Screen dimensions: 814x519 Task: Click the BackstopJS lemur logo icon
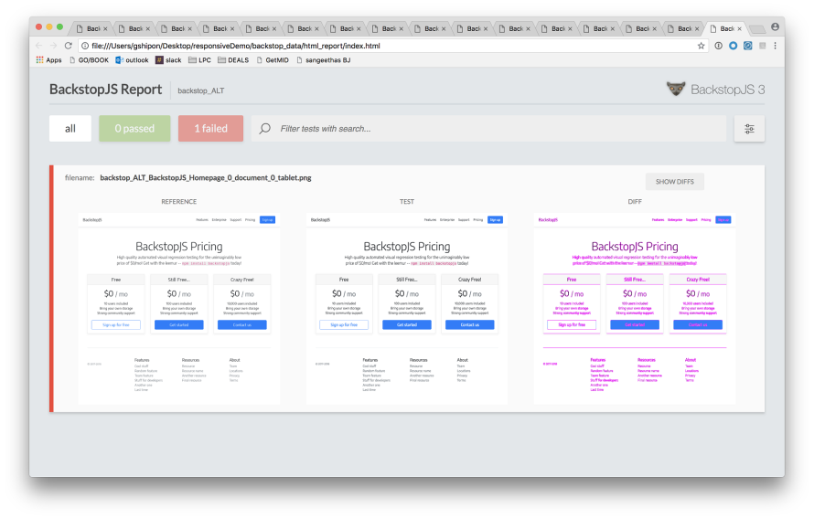pos(676,90)
